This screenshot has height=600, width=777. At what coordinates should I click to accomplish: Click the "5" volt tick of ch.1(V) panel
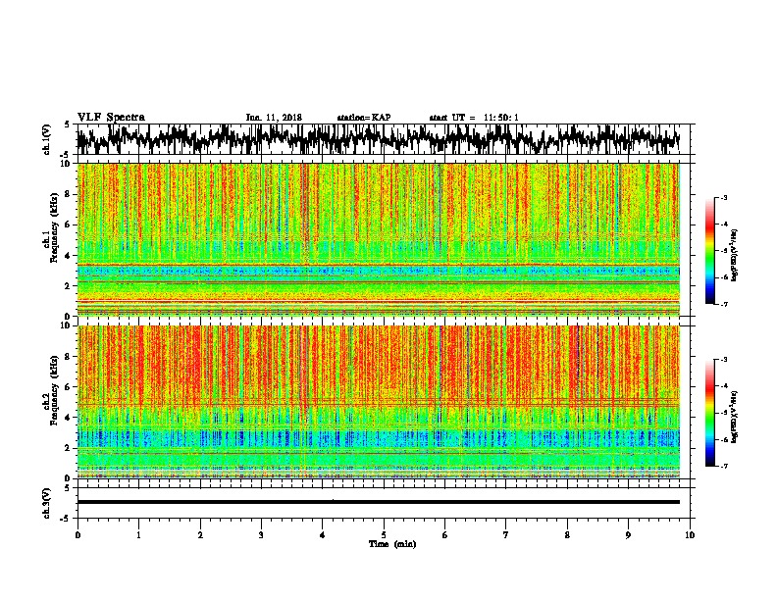coord(67,125)
